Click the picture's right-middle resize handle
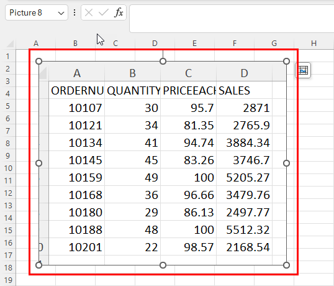 (286, 163)
